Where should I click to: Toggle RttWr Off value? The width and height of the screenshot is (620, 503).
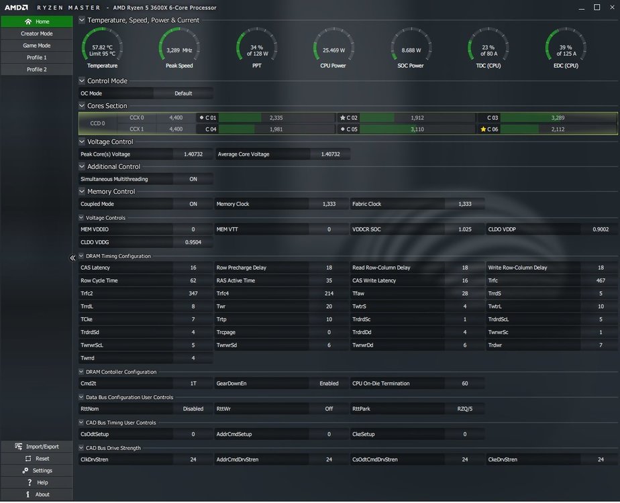click(329, 409)
